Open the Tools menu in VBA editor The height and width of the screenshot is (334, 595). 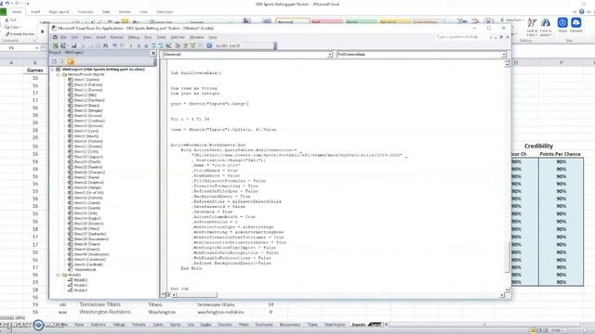(x=161, y=37)
